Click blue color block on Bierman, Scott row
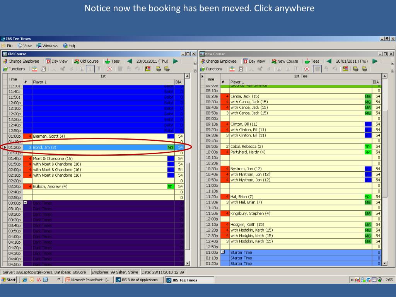Viewport: 396px width, 297px height. click(171, 136)
